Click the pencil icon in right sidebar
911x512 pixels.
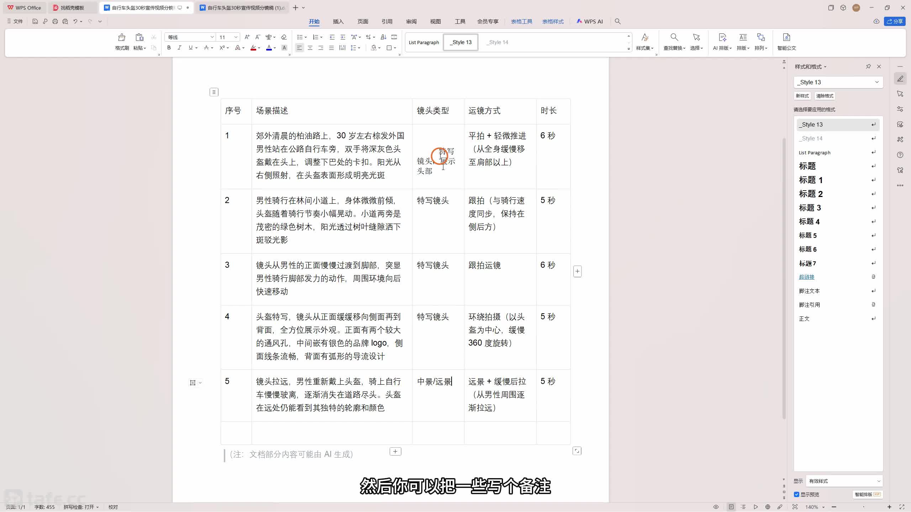900,79
